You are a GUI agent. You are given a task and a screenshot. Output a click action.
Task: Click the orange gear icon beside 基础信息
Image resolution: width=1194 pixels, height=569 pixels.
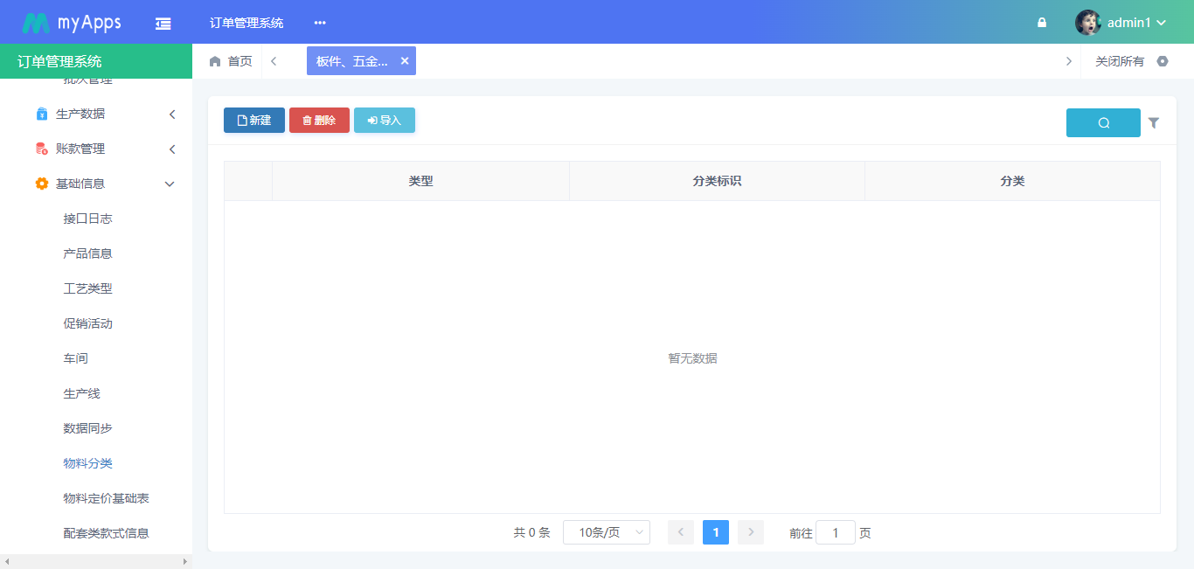[x=41, y=184]
